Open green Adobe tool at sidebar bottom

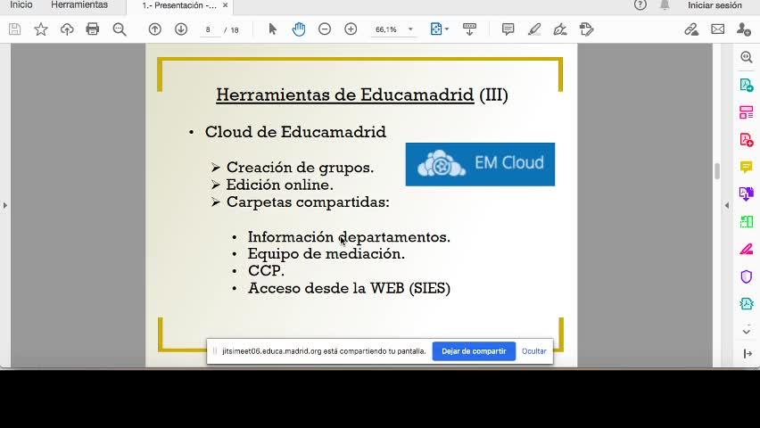[x=747, y=303]
